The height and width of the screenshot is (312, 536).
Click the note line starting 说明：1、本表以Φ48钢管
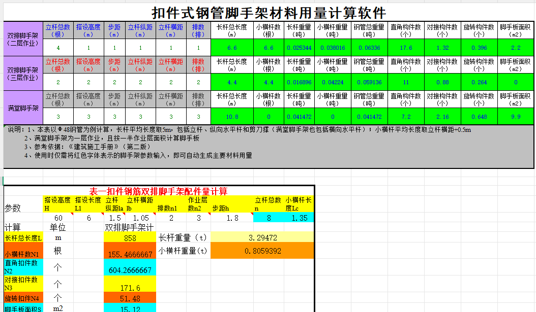pyautogui.click(x=240, y=129)
